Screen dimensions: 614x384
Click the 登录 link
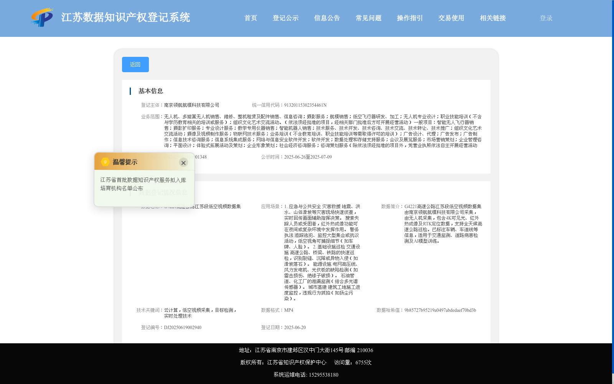pos(546,18)
